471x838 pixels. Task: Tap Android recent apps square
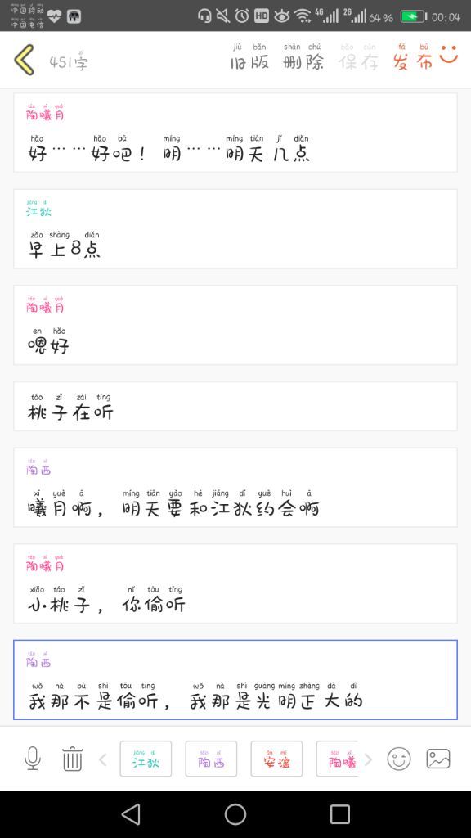click(x=340, y=814)
